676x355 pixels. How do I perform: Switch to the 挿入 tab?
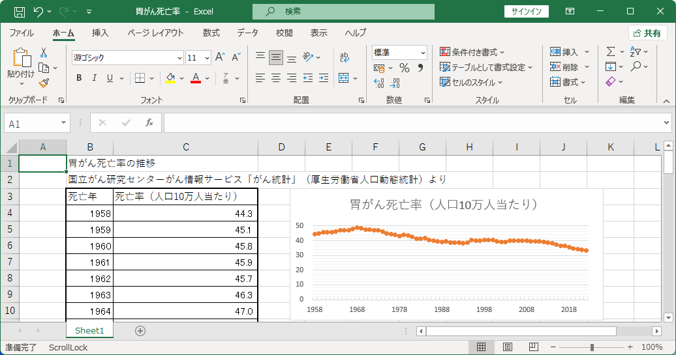(100, 33)
